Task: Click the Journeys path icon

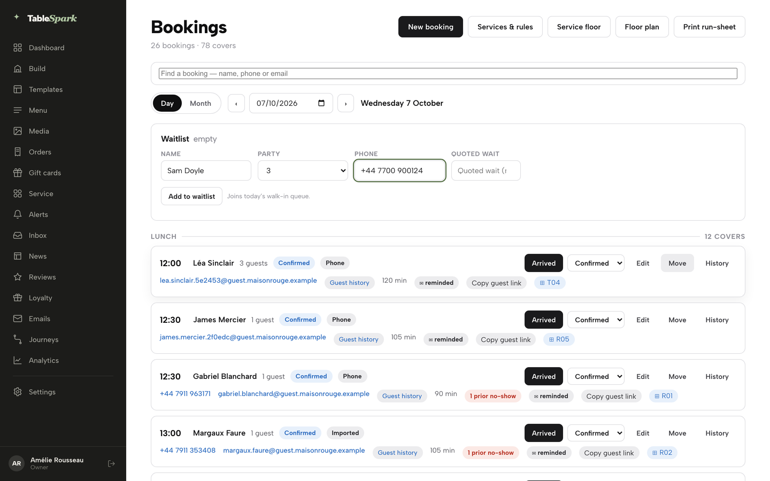Action: pos(18,339)
